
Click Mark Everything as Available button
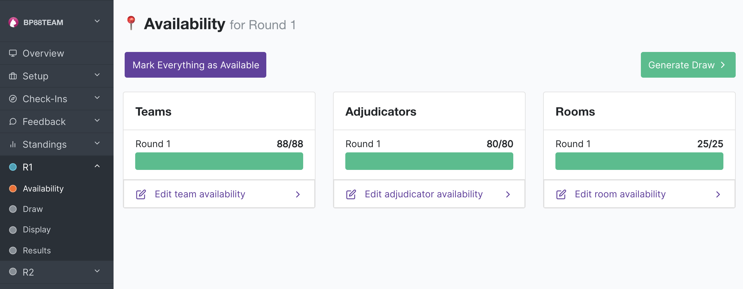[x=195, y=65]
